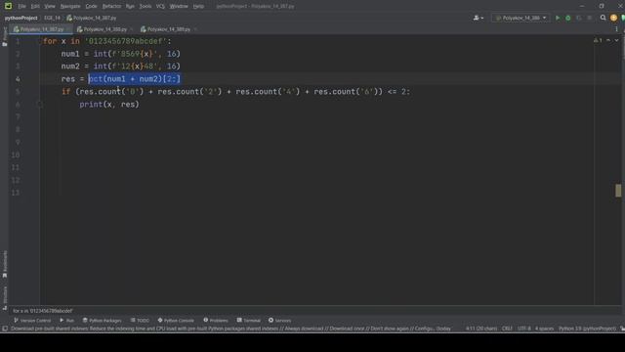
Task: Open the Run menu in menu bar
Action: pos(130,7)
